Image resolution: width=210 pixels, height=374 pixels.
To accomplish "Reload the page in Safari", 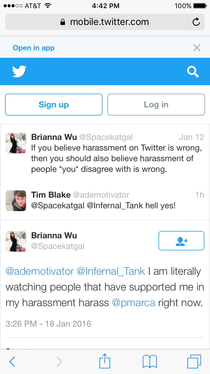I will tap(196, 22).
